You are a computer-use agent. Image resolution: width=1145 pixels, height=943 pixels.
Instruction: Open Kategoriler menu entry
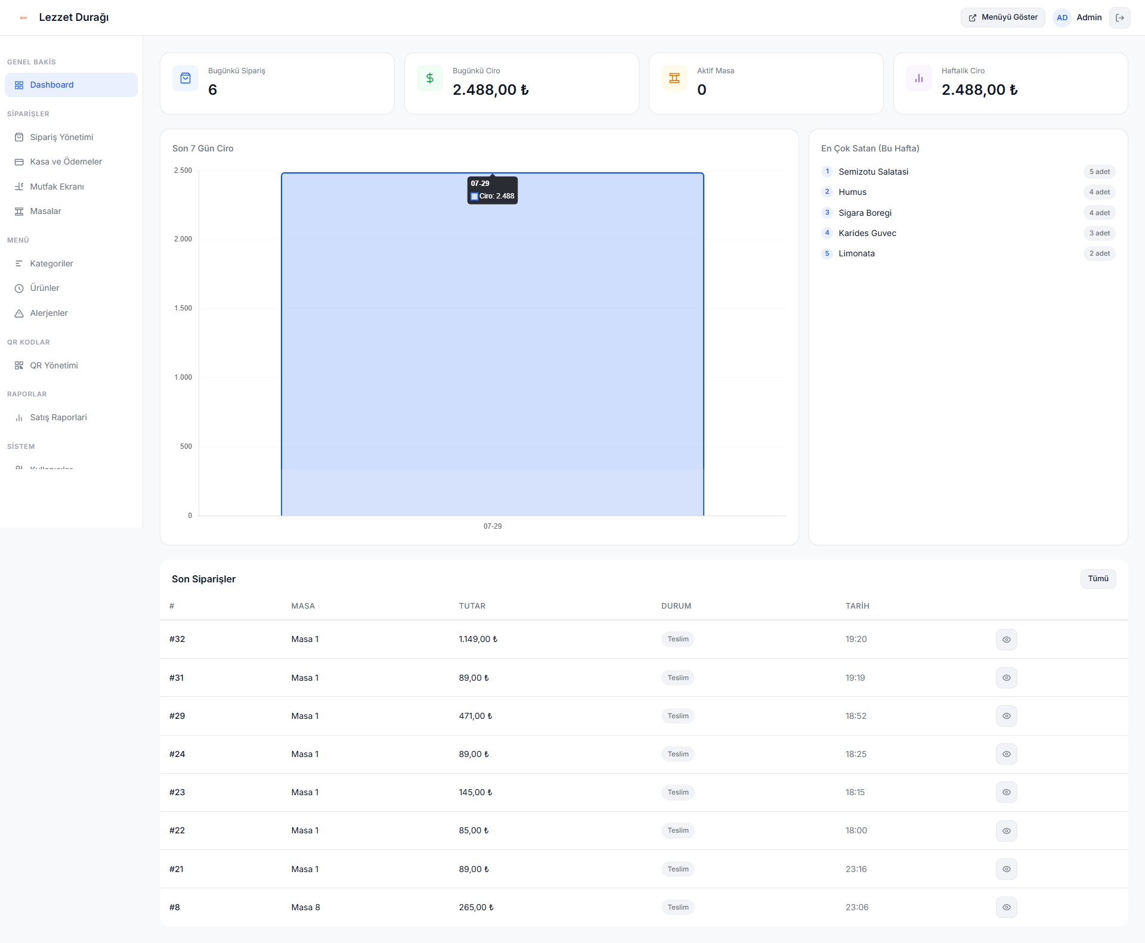click(x=71, y=263)
